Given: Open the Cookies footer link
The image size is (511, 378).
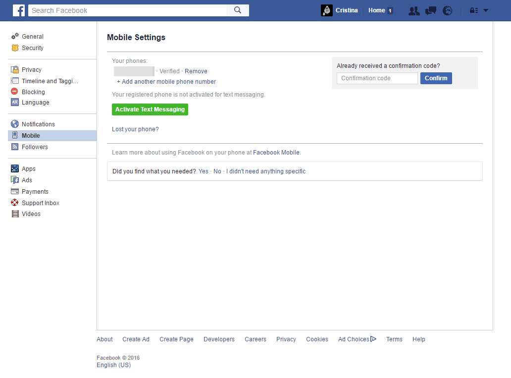Looking at the screenshot, I should pyautogui.click(x=317, y=339).
